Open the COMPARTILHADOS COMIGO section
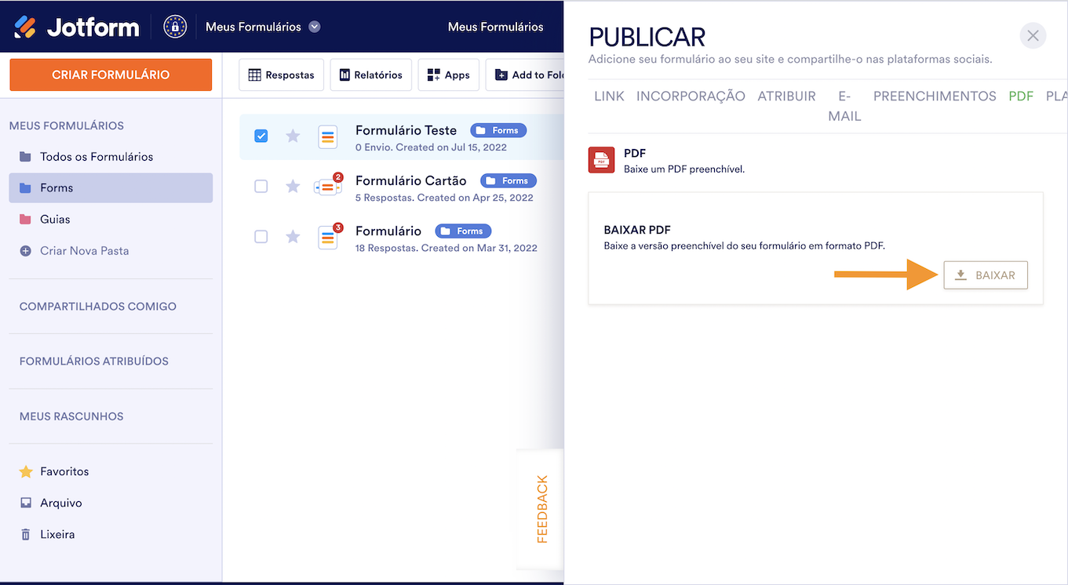The image size is (1068, 585). pyautogui.click(x=98, y=307)
